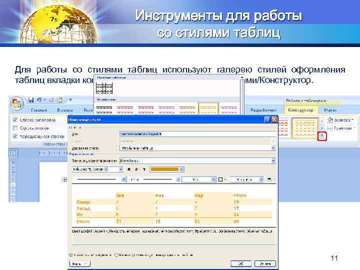The height and width of the screenshot is (270, 360).
Task: Click the table move handle icon
Action: click(64, 179)
